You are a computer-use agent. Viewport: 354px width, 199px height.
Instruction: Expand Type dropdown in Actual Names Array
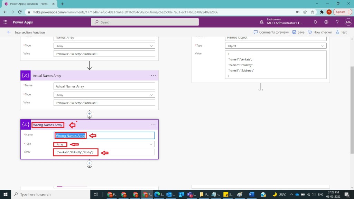pyautogui.click(x=151, y=95)
